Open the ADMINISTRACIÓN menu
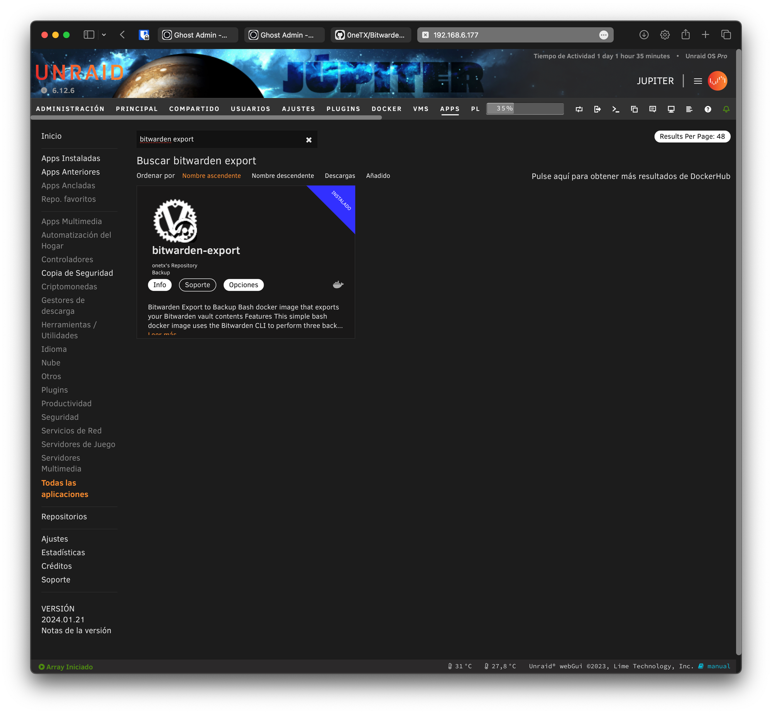Image resolution: width=772 pixels, height=714 pixels. pyautogui.click(x=70, y=109)
